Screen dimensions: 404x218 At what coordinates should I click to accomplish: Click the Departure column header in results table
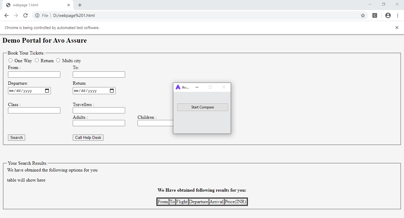199,202
